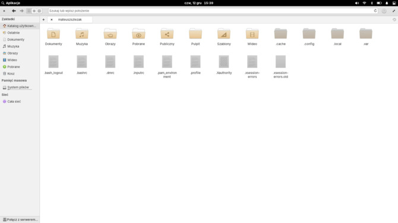Select the Muzyka folder icon

click(x=82, y=34)
